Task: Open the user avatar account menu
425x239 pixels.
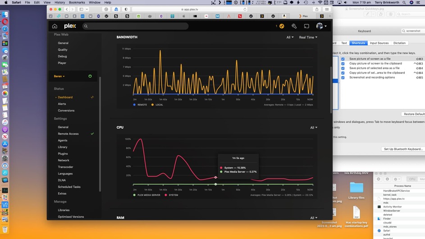Action: coord(321,26)
